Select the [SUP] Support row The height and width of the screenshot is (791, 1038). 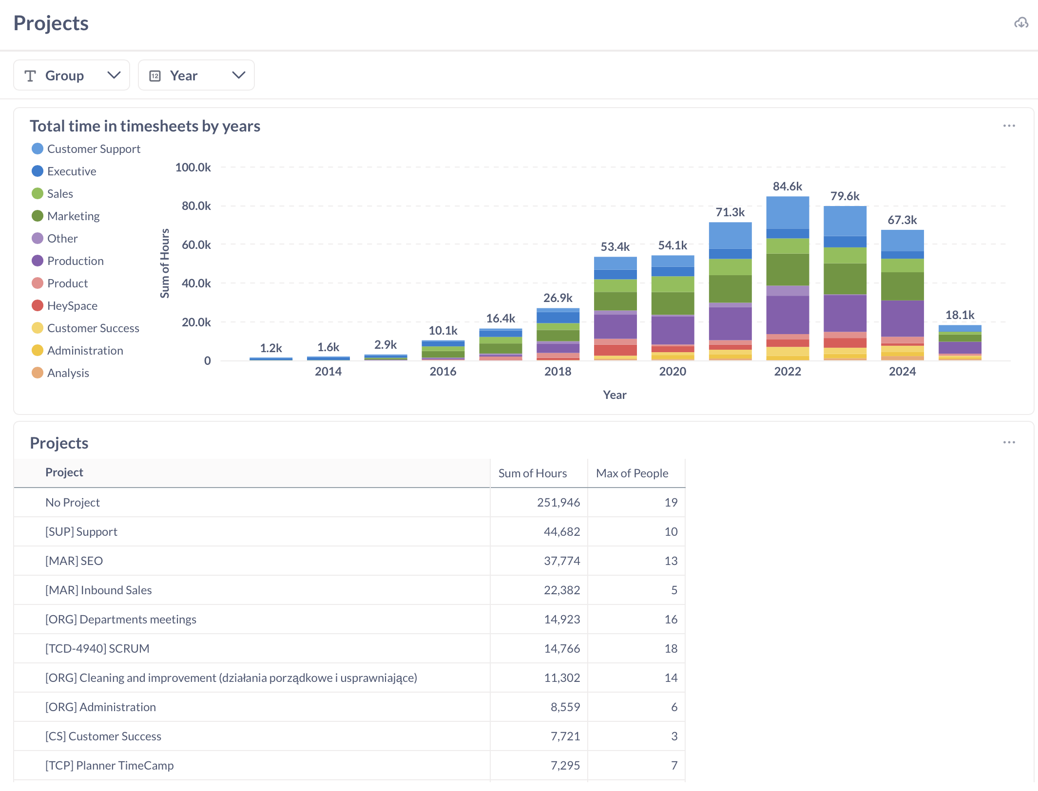coord(349,531)
